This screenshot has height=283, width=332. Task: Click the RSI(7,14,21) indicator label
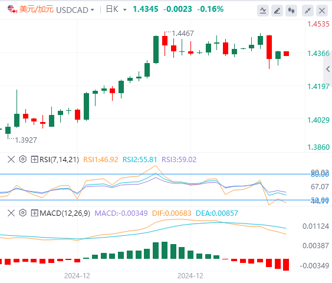click(x=60, y=159)
